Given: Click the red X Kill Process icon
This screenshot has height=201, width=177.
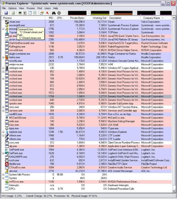Looking at the screenshot, I should tap(47, 13).
